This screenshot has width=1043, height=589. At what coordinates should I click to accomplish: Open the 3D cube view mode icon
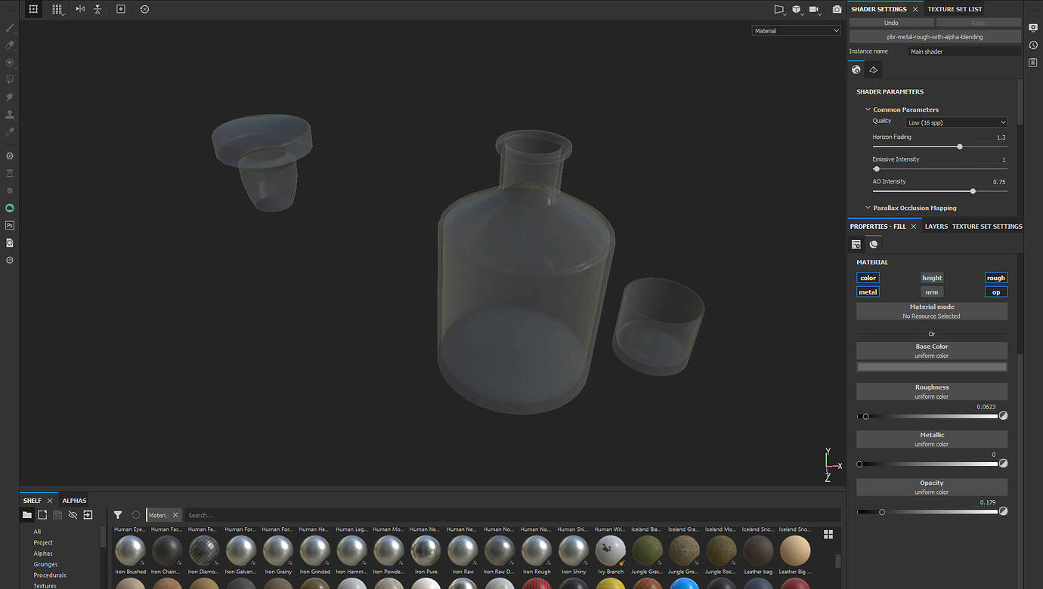[797, 9]
